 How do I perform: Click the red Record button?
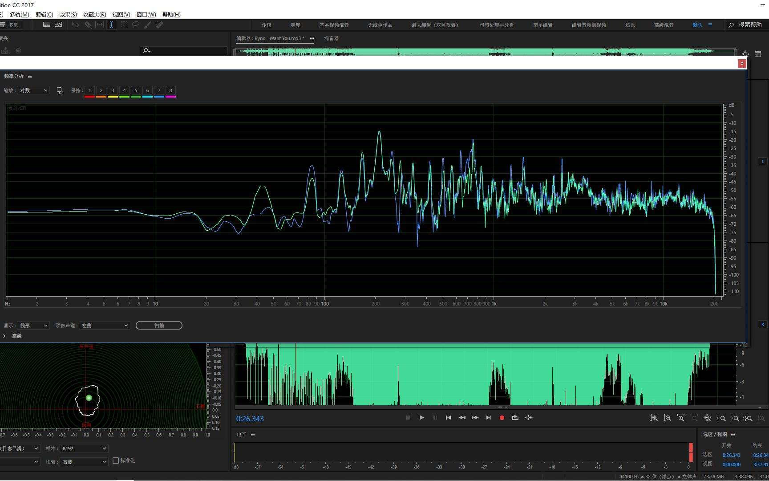[502, 418]
